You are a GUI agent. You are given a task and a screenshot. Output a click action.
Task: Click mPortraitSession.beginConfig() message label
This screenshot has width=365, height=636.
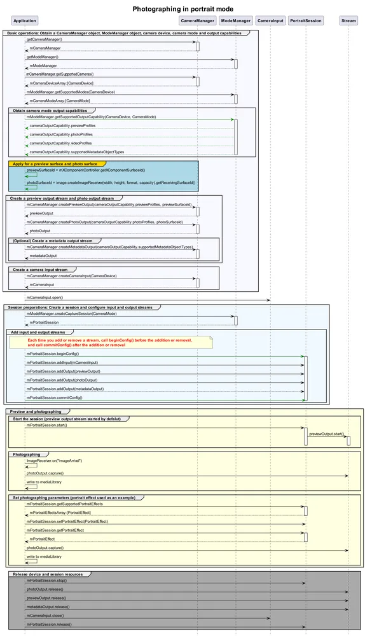[53, 354]
